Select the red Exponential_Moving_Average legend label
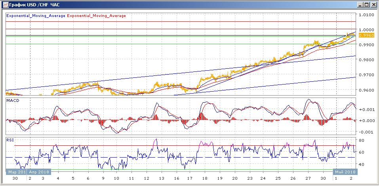The width and height of the screenshot is (379, 186). [96, 16]
